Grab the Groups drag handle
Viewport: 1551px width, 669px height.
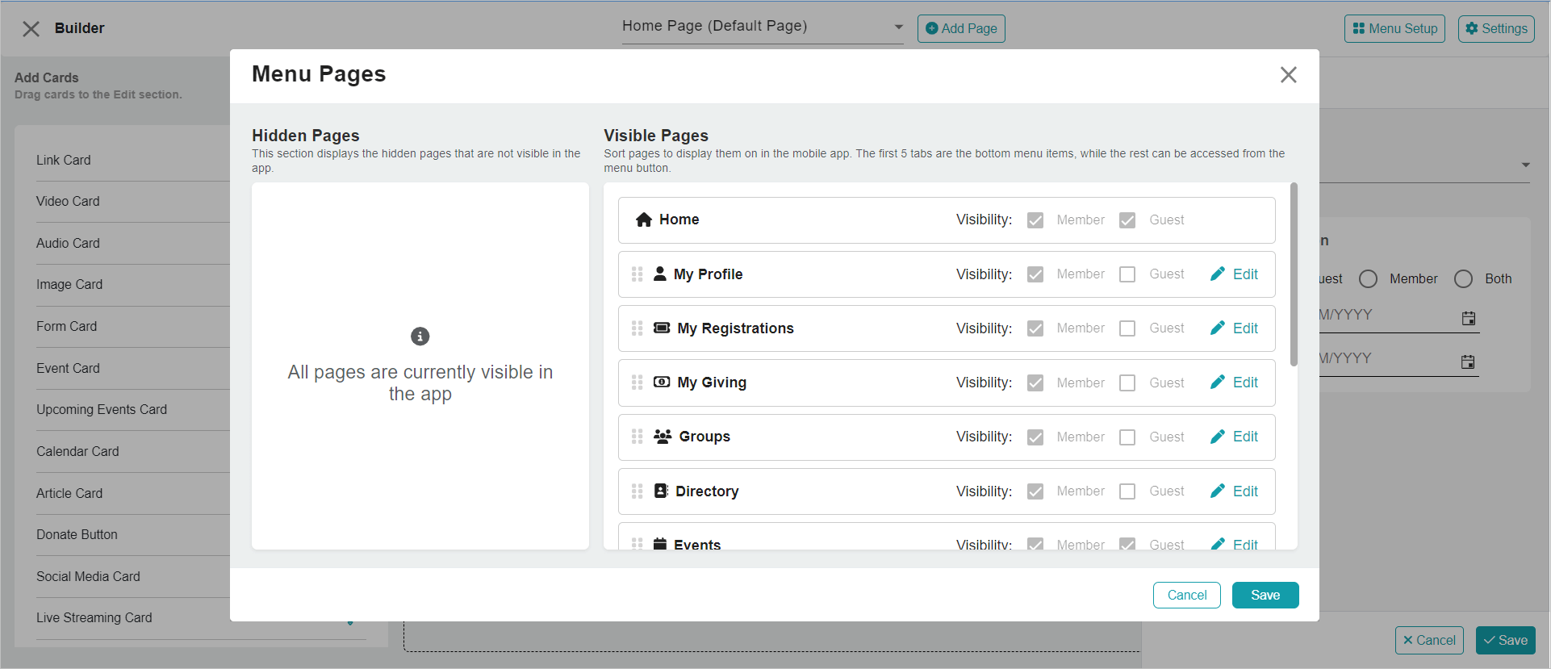pyautogui.click(x=638, y=437)
